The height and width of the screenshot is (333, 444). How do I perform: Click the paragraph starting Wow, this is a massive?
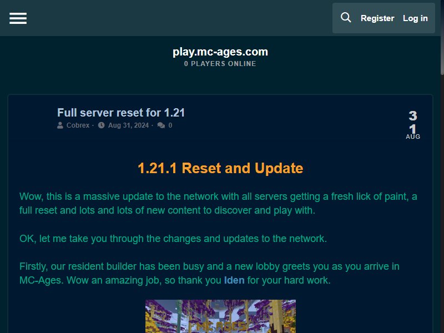(218, 203)
